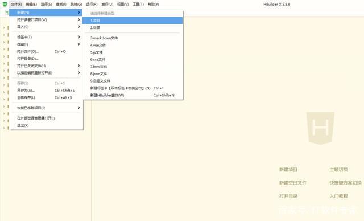Select 2.目录 in new submenu
Image resolution: width=364 pixels, height=221 pixels.
133,28
